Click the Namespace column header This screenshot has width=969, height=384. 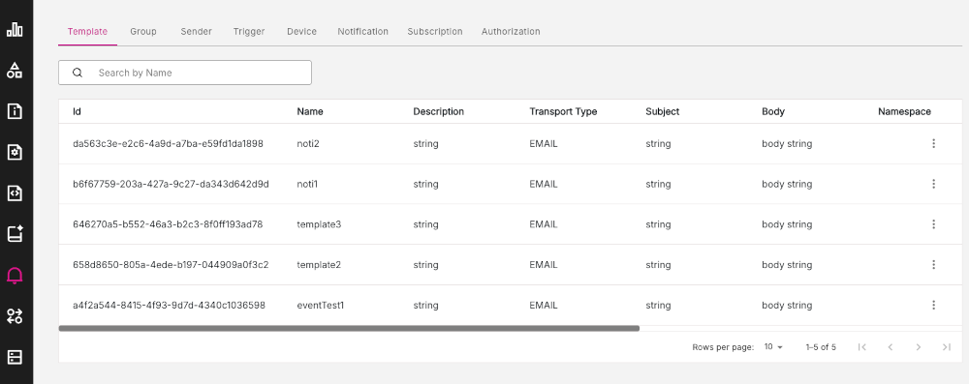click(904, 112)
